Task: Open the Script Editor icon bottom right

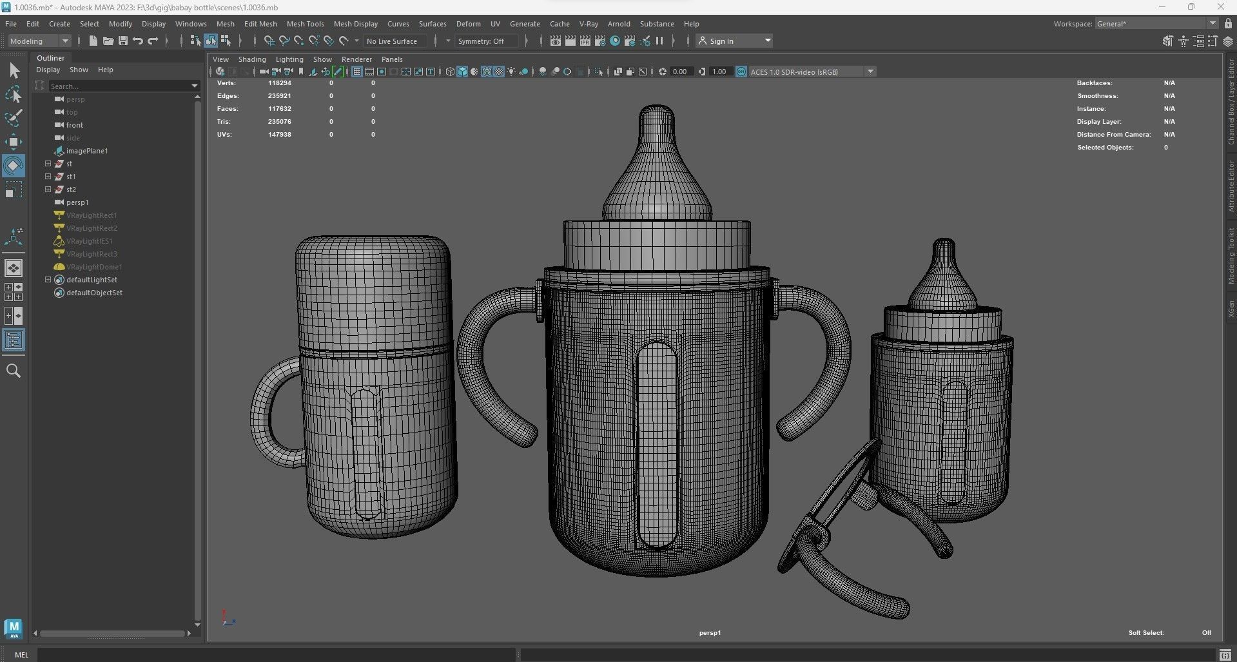Action: [1225, 655]
